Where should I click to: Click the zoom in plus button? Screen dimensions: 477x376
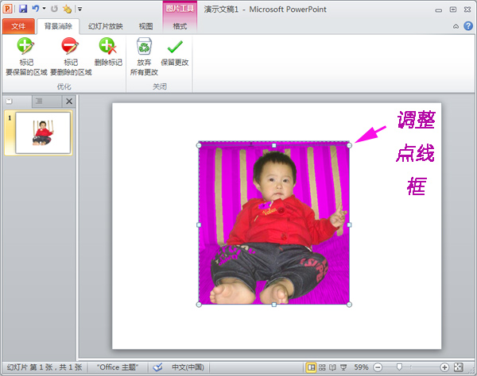point(444,367)
